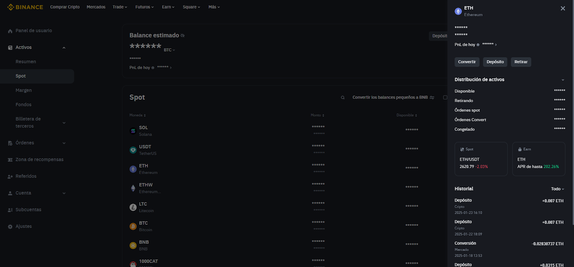Click the Zona de recompensas icon
This screenshot has width=574, height=267.
(x=10, y=160)
